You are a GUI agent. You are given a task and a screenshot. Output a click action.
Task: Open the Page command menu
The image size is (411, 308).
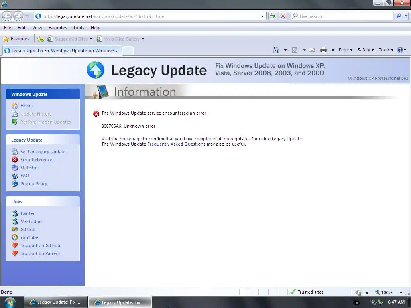point(346,50)
